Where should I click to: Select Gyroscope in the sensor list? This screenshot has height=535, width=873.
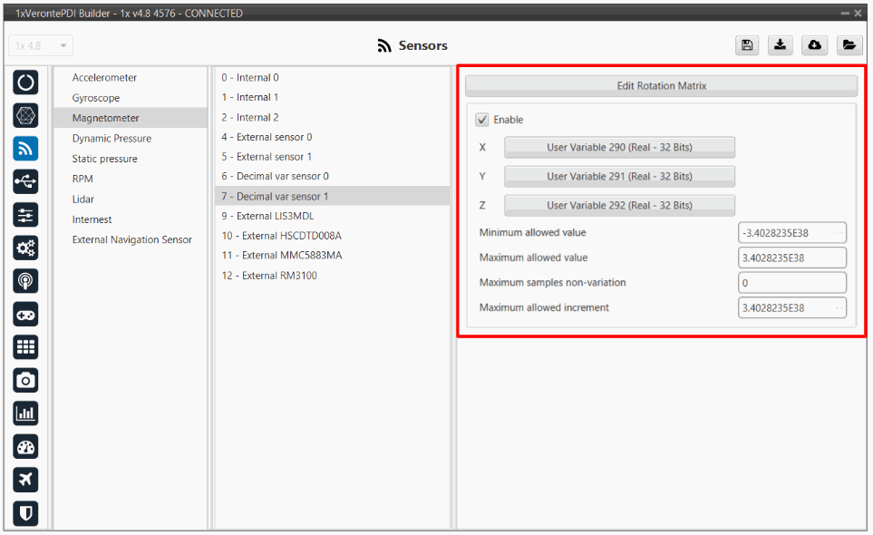[96, 98]
